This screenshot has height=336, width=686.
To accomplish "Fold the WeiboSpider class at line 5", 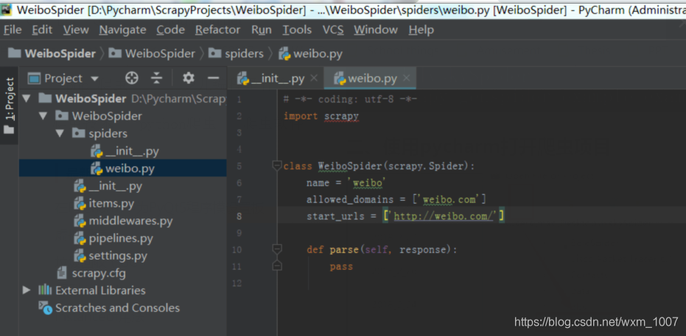I will tap(276, 165).
